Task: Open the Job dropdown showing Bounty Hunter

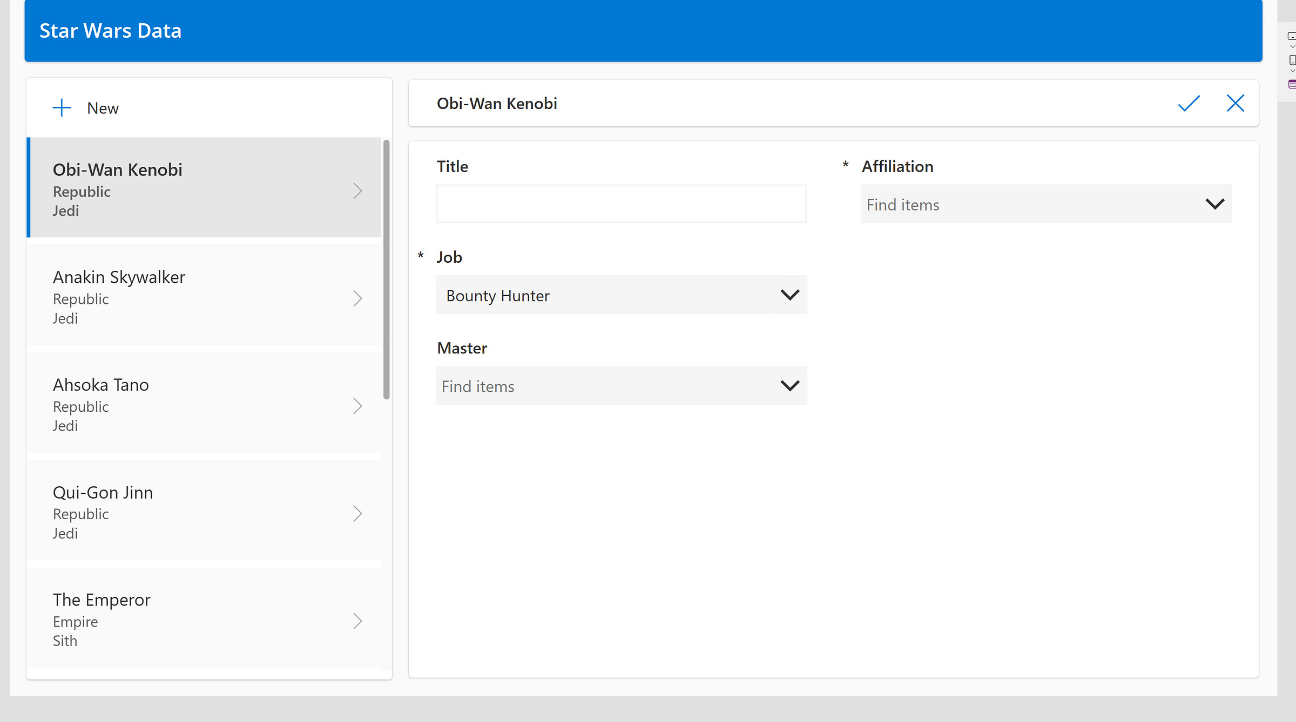Action: [x=621, y=295]
